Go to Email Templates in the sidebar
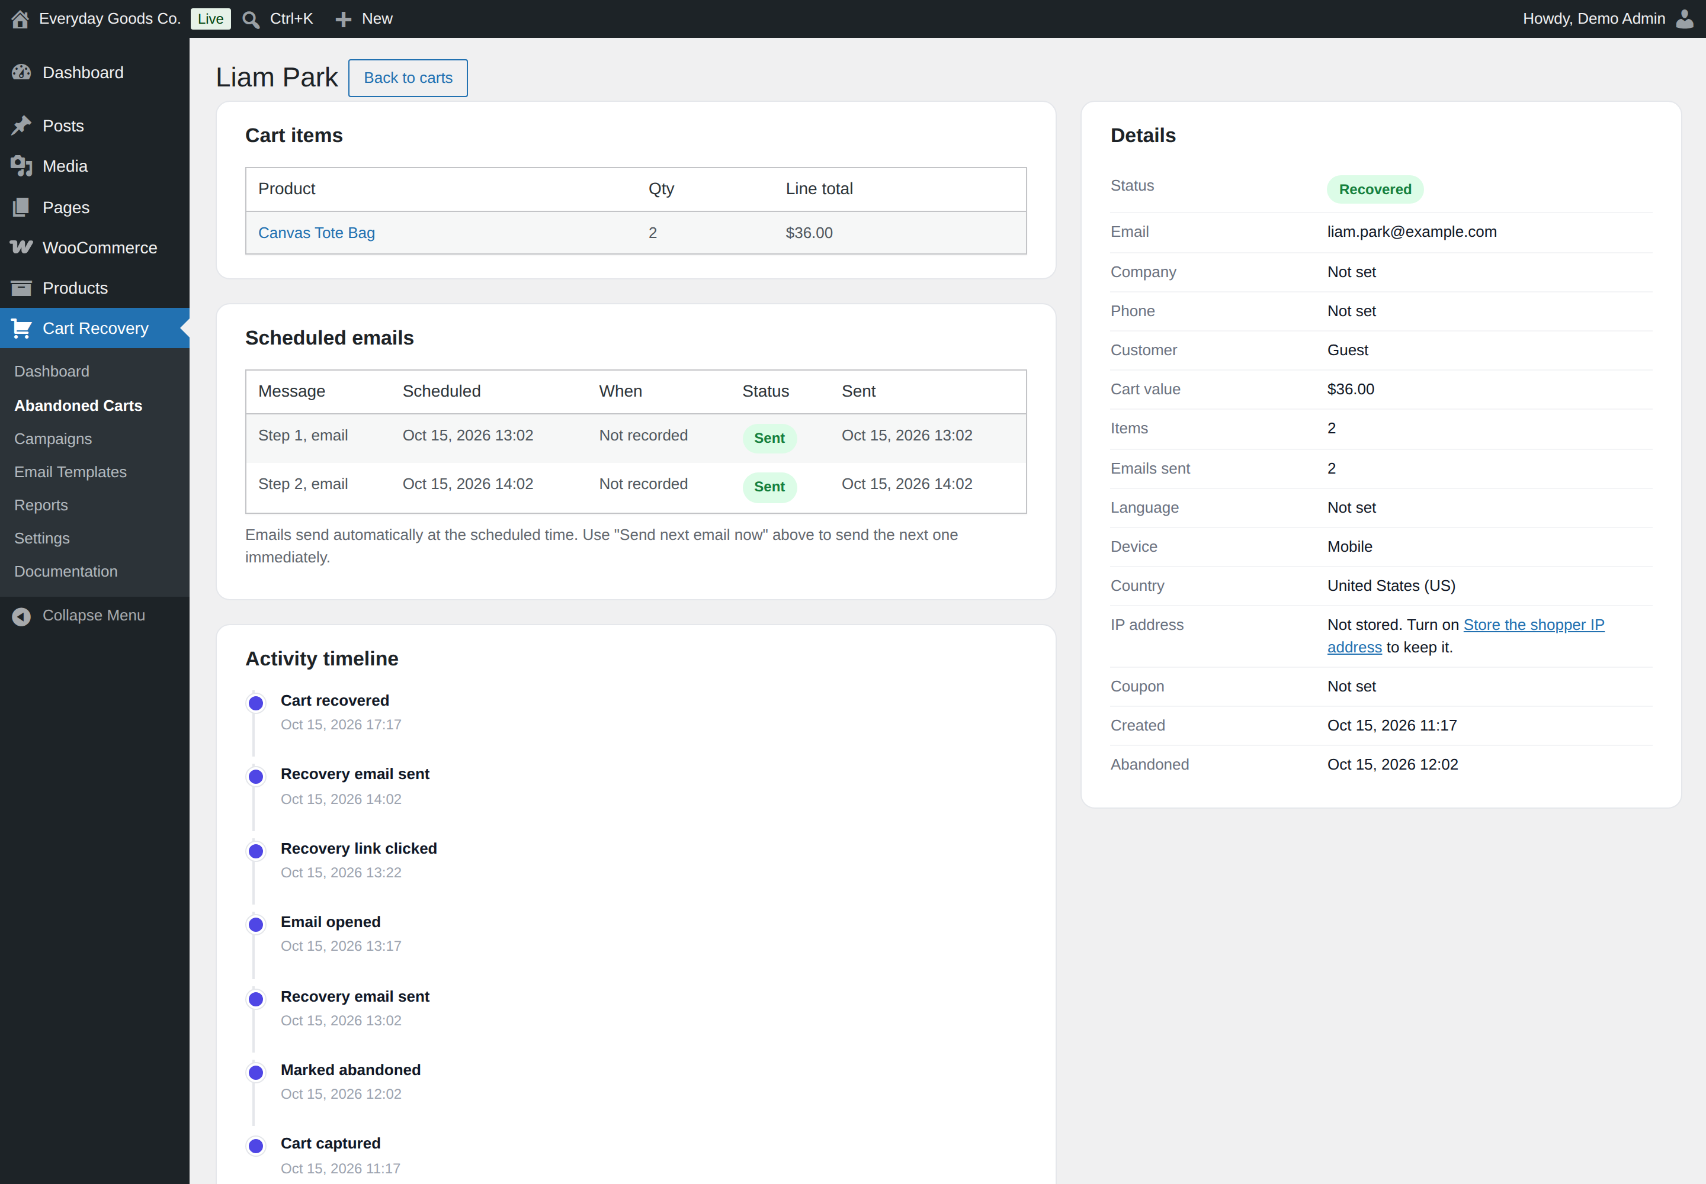This screenshot has height=1184, width=1706. [70, 472]
